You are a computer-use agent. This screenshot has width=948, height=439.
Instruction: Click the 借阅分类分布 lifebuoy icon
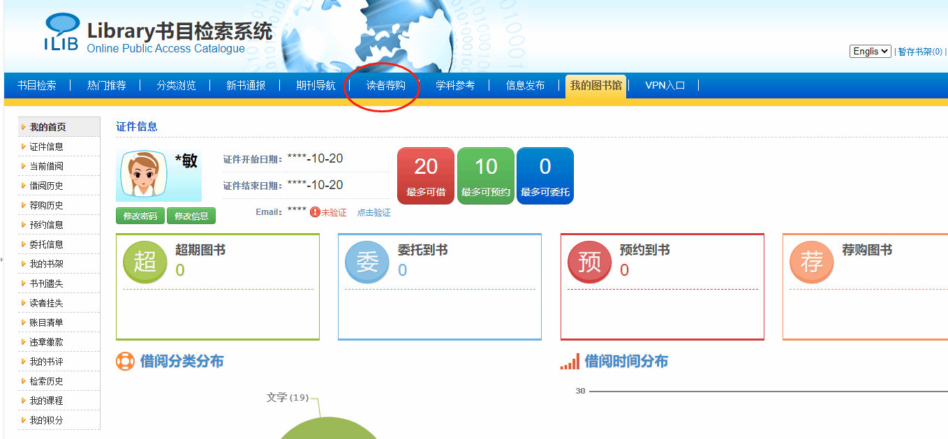(x=125, y=362)
